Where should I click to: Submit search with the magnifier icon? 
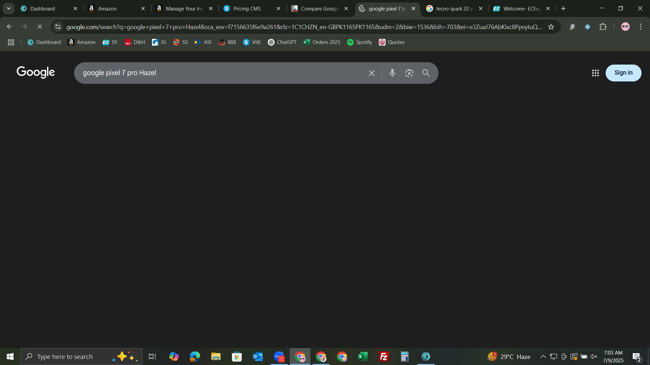(x=426, y=73)
